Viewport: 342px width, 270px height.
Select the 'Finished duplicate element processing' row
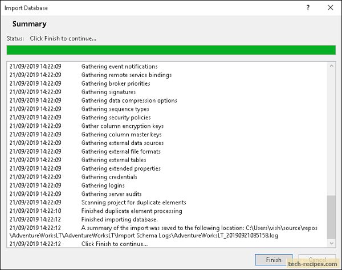(132, 211)
